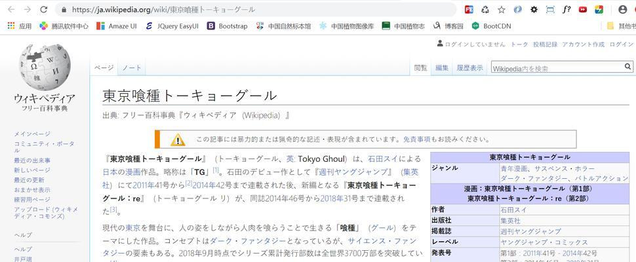Open the 博客园 bookmark
This screenshot has height=262, width=636.
click(448, 26)
